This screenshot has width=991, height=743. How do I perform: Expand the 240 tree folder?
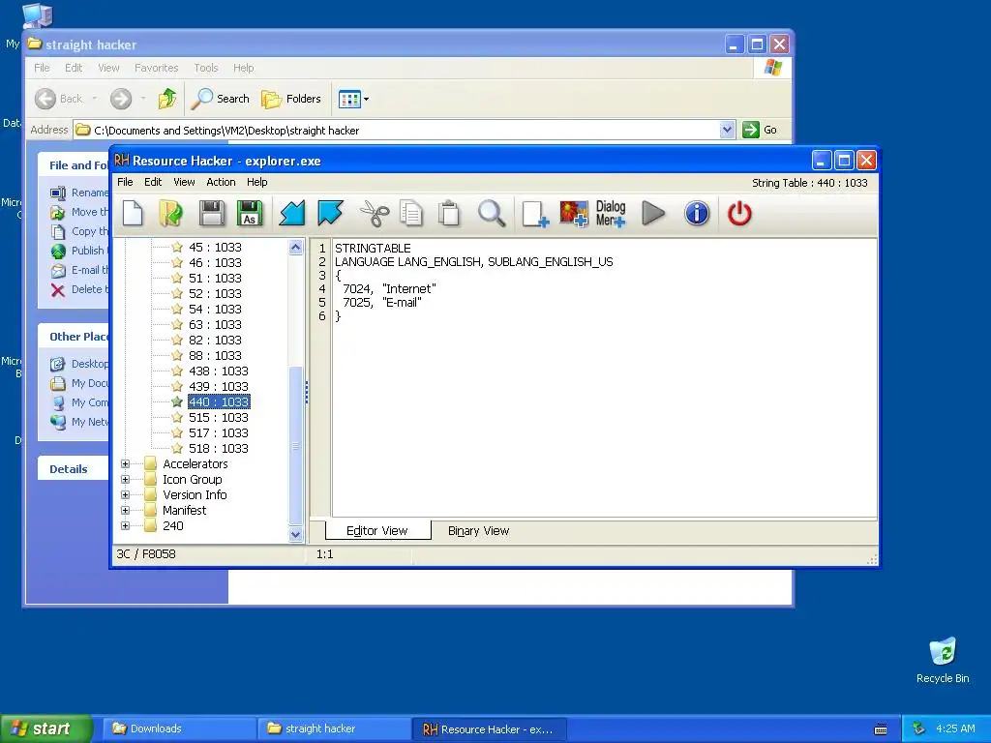tap(125, 525)
